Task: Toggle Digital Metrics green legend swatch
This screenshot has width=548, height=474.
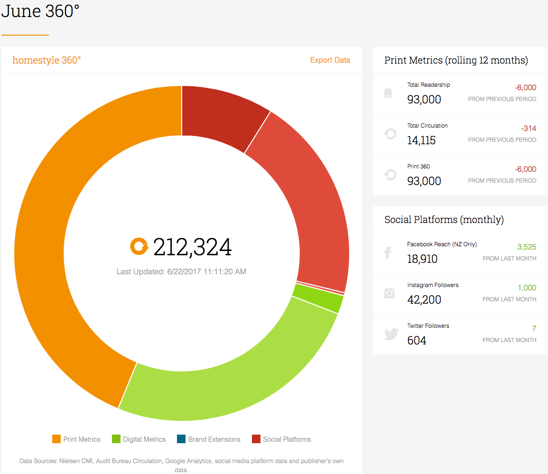Action: coord(116,439)
